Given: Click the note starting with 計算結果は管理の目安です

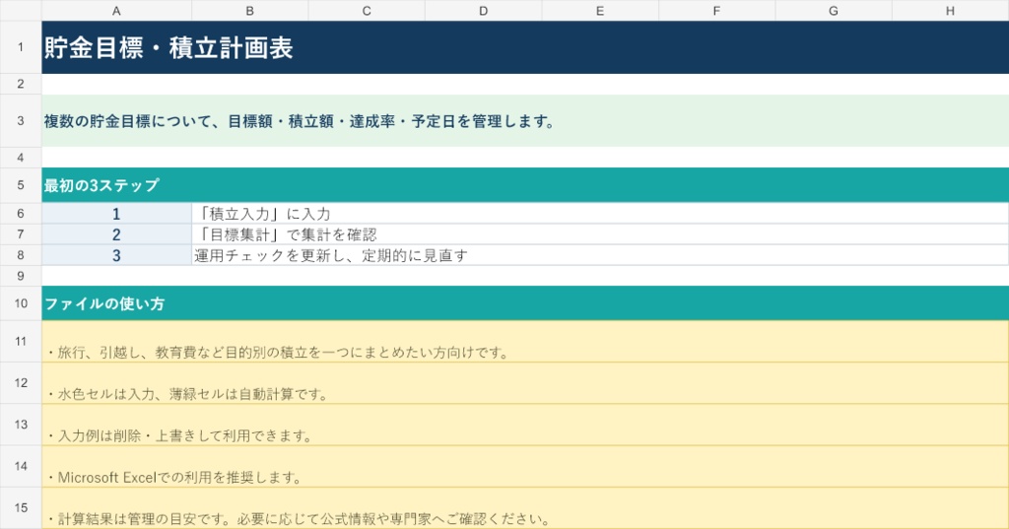Looking at the screenshot, I should [525, 507].
